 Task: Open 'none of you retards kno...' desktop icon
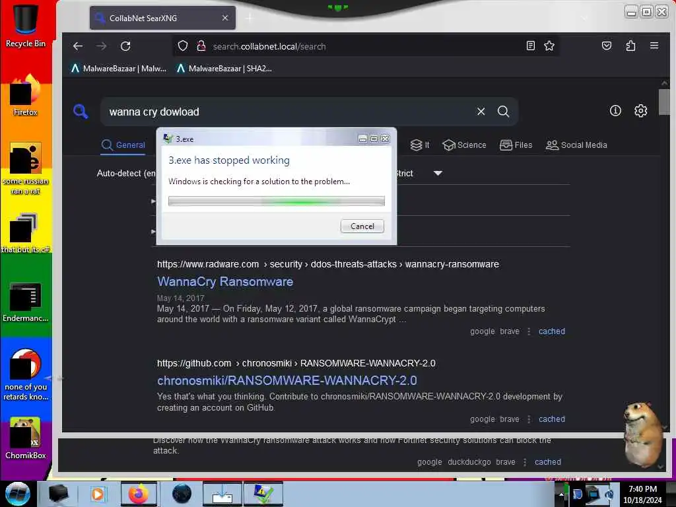click(26, 375)
